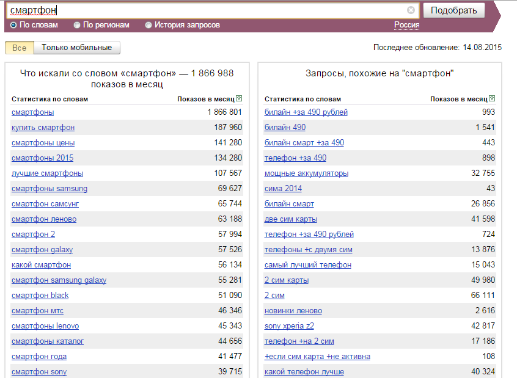Viewport: 517px width, 378px height.
Task: Click the impressions value '49 980'
Action: coord(483,280)
